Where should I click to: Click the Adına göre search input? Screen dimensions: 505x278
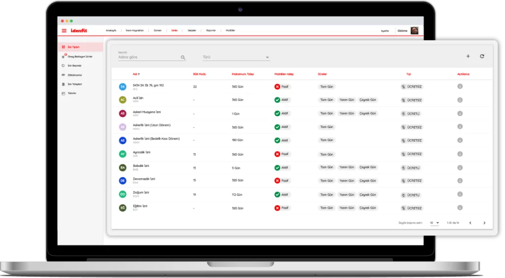coord(148,58)
